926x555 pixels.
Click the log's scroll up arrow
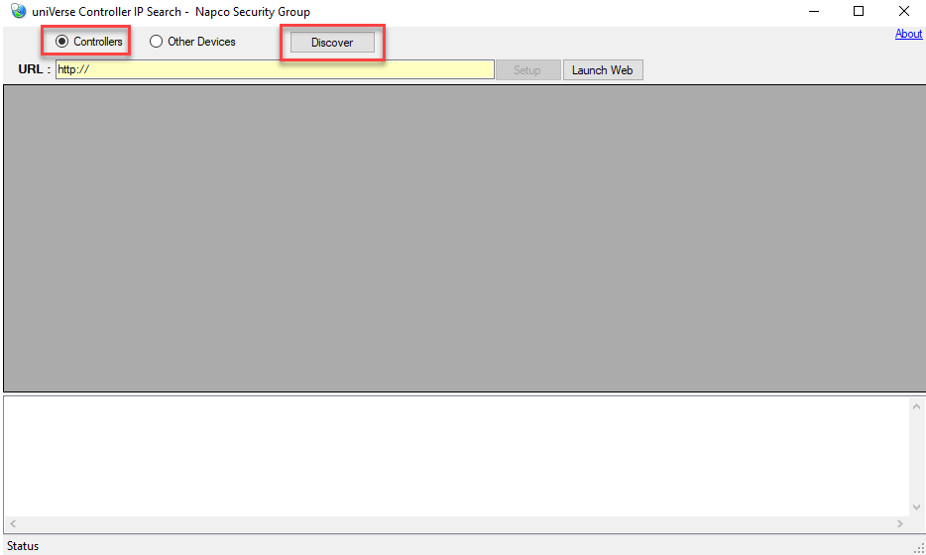tap(916, 406)
